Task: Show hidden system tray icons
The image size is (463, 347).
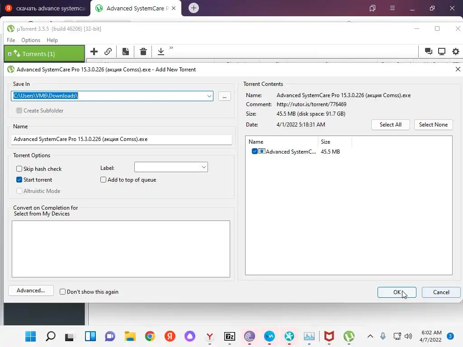Action: [370, 336]
